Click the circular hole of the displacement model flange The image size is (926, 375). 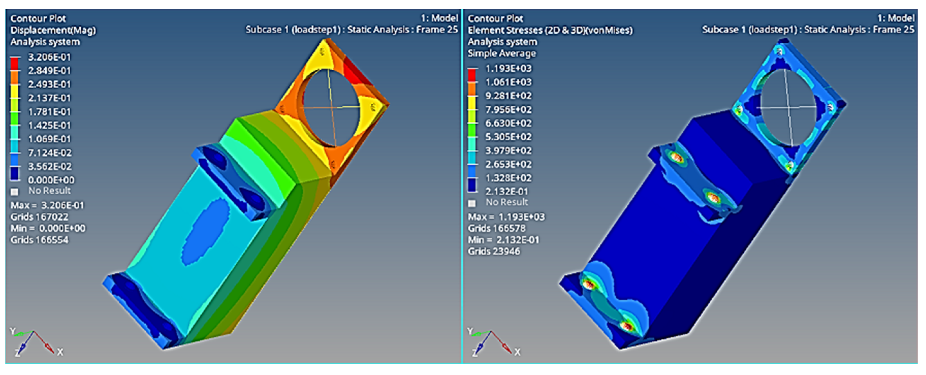[330, 108]
